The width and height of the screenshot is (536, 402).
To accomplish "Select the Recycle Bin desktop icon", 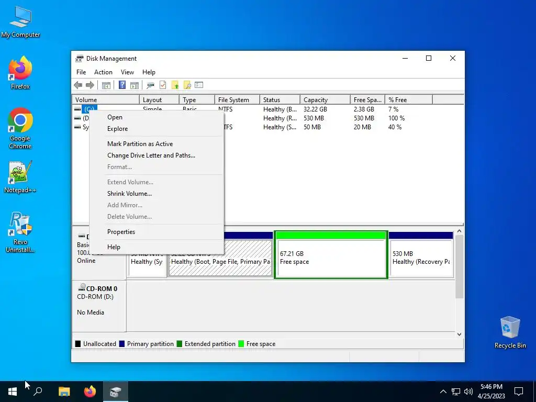I will [x=510, y=332].
